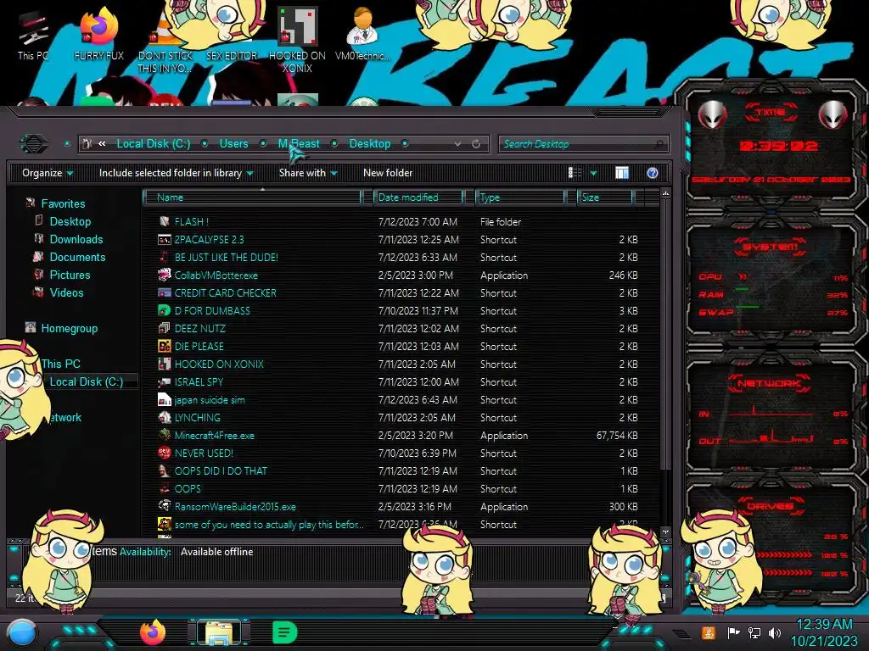Select BE JUST LIKE THE DUDE! shortcut

226,258
